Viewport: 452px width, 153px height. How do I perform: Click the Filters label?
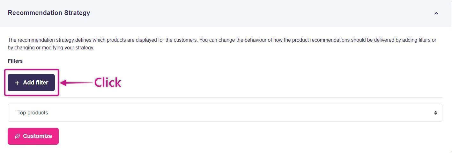[x=15, y=61]
